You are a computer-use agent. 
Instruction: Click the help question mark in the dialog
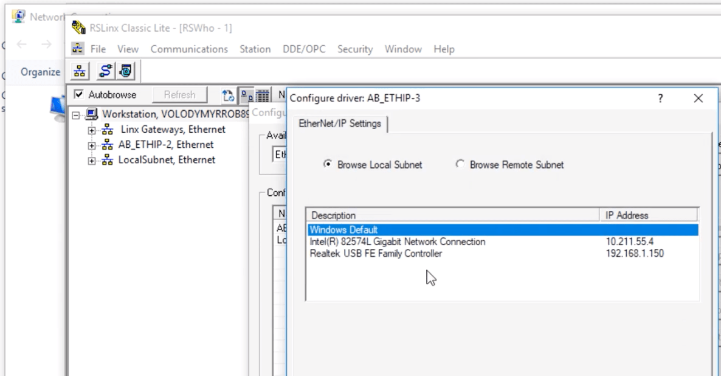click(660, 98)
